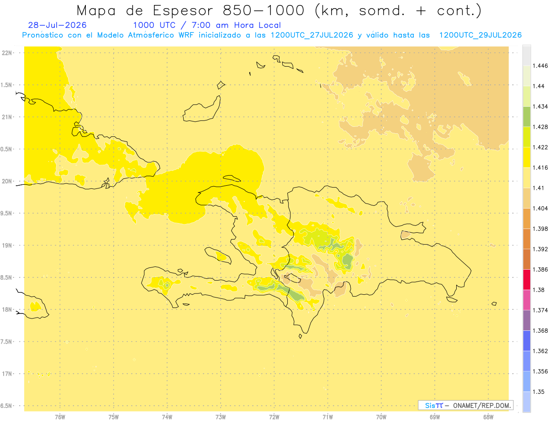Click the '17N' latitude label
The height and width of the screenshot is (423, 548).
(7, 374)
